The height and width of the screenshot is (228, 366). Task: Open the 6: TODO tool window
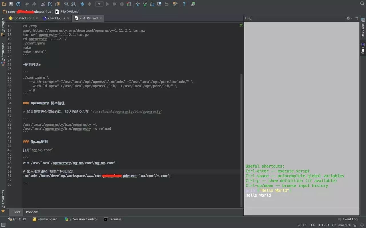[17, 219]
